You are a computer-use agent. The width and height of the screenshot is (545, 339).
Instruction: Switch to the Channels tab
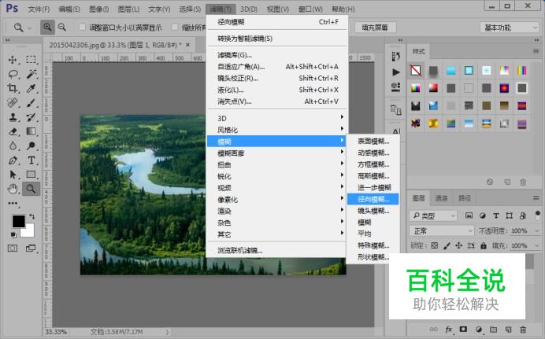click(441, 198)
